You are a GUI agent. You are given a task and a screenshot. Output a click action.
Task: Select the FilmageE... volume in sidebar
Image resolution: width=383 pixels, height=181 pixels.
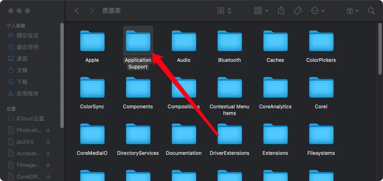(29, 165)
